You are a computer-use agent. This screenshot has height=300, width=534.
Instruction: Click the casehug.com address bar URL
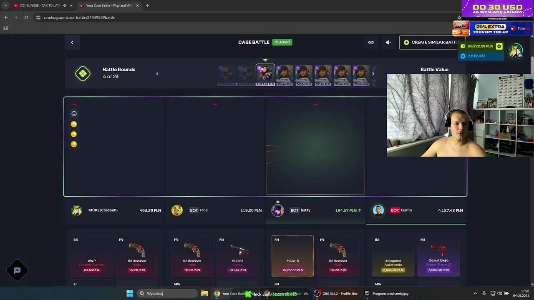tap(79, 17)
